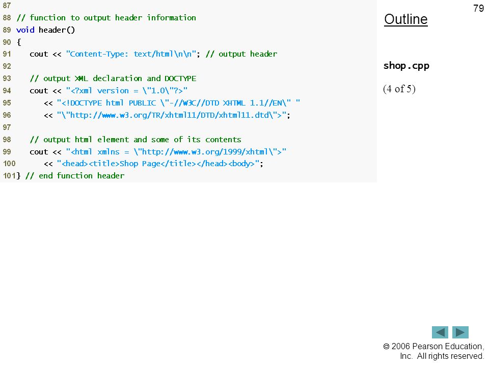Screen dimensions: 489x367
Task: Click the "// output XML declaration and DOCTYPE" comment
Action: click(113, 78)
